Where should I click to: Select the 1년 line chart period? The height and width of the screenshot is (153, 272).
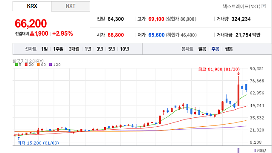(88, 49)
